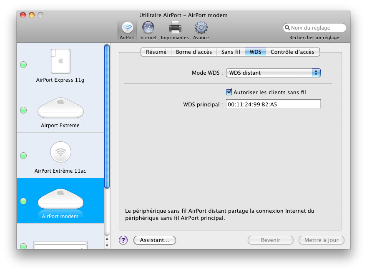The height and width of the screenshot is (272, 367).
Task: Click the green status dot of AirPort Express 11g
Action: tap(23, 65)
